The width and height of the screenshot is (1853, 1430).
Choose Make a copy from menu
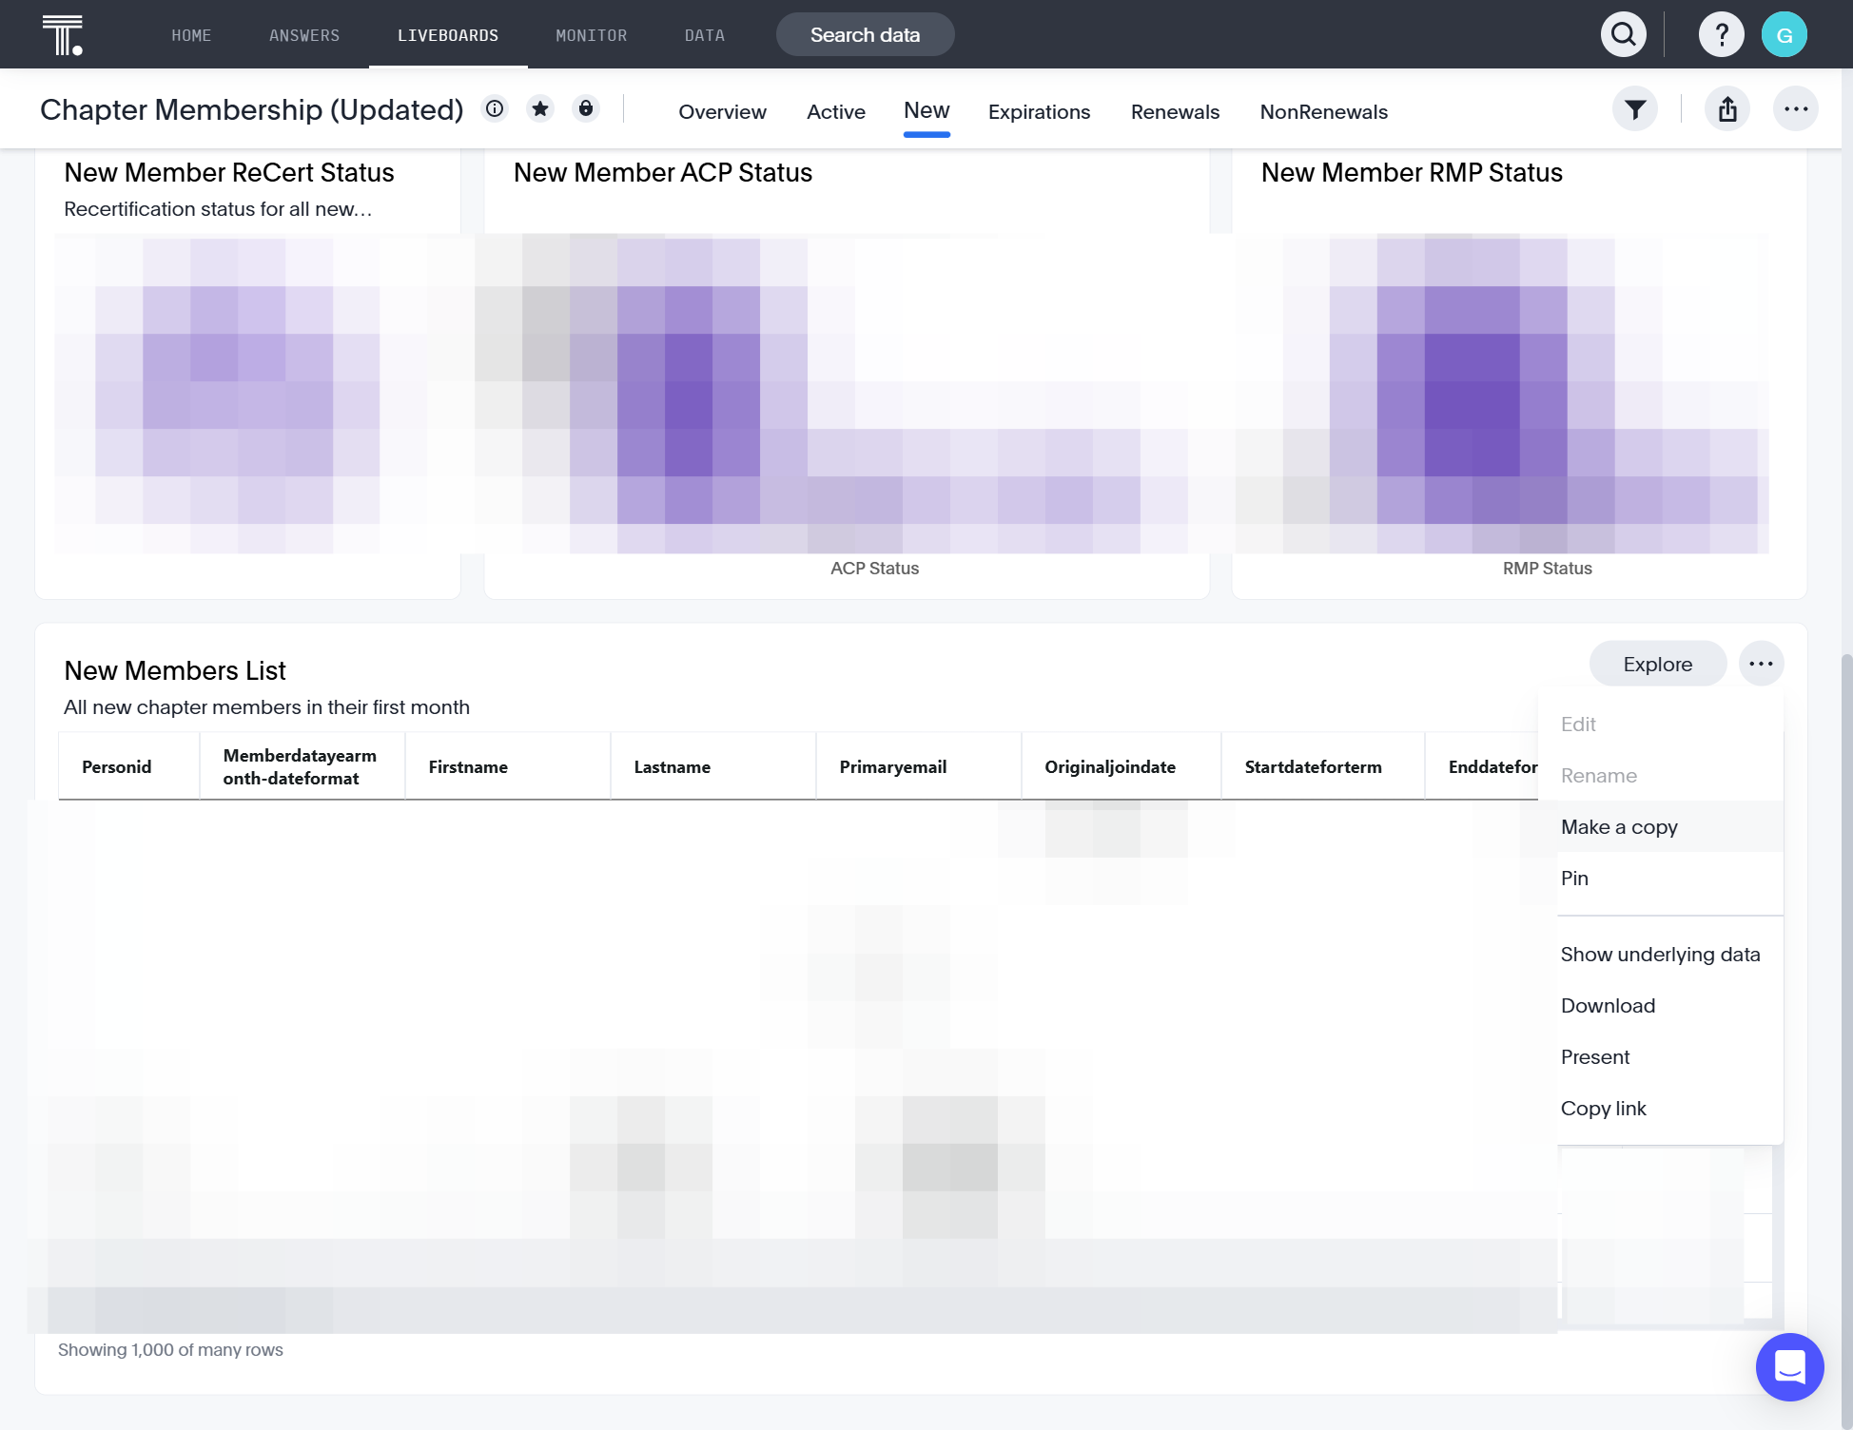pyautogui.click(x=1661, y=827)
